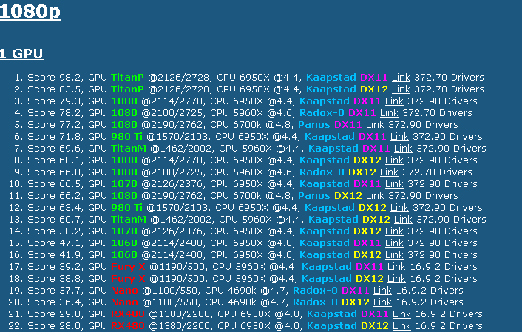Image resolution: width=522 pixels, height=332 pixels.
Task: Open the Link in row 4 (Score 78.2)
Action: pos(389,113)
